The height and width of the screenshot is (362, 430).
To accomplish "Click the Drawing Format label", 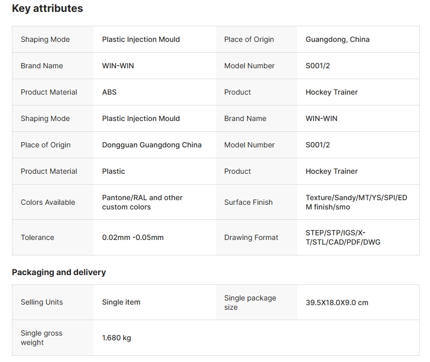I will [x=251, y=237].
